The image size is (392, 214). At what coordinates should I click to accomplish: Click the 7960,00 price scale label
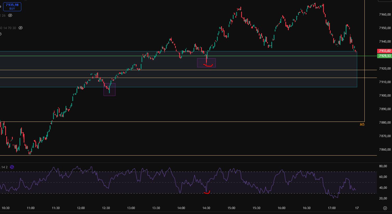tap(385, 15)
